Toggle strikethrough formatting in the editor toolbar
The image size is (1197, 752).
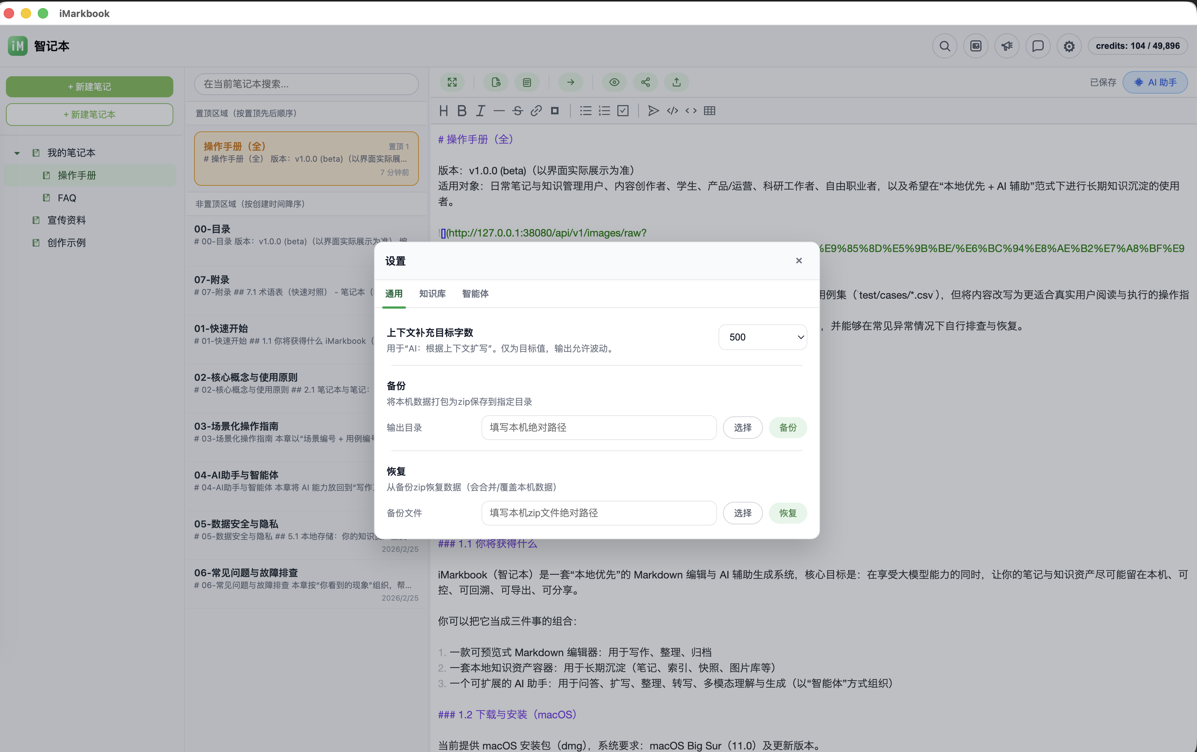click(x=517, y=111)
